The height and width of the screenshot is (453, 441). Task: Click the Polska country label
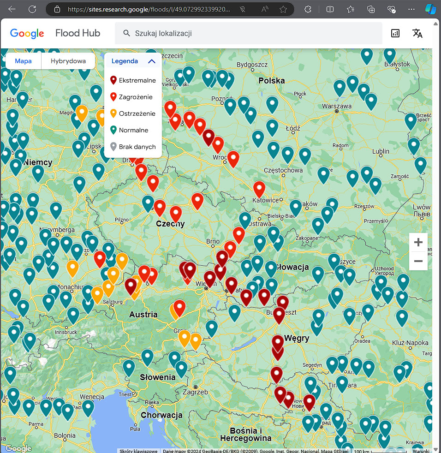click(x=272, y=81)
